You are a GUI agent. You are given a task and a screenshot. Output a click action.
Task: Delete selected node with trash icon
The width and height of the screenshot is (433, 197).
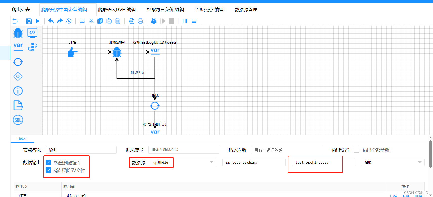118,21
